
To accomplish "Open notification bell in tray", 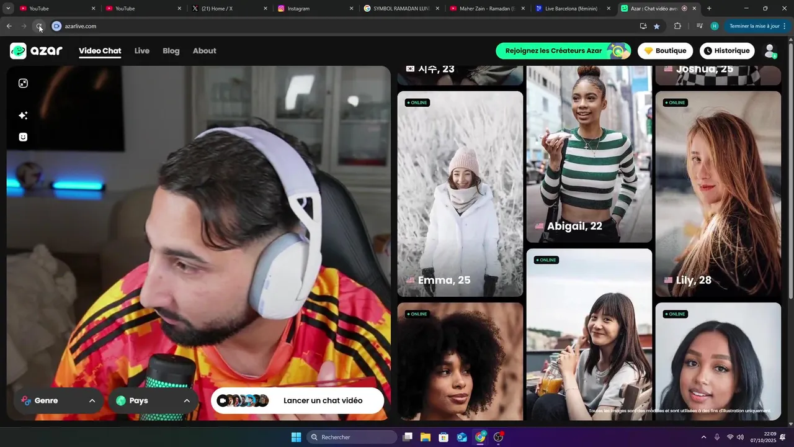I will pyautogui.click(x=783, y=437).
